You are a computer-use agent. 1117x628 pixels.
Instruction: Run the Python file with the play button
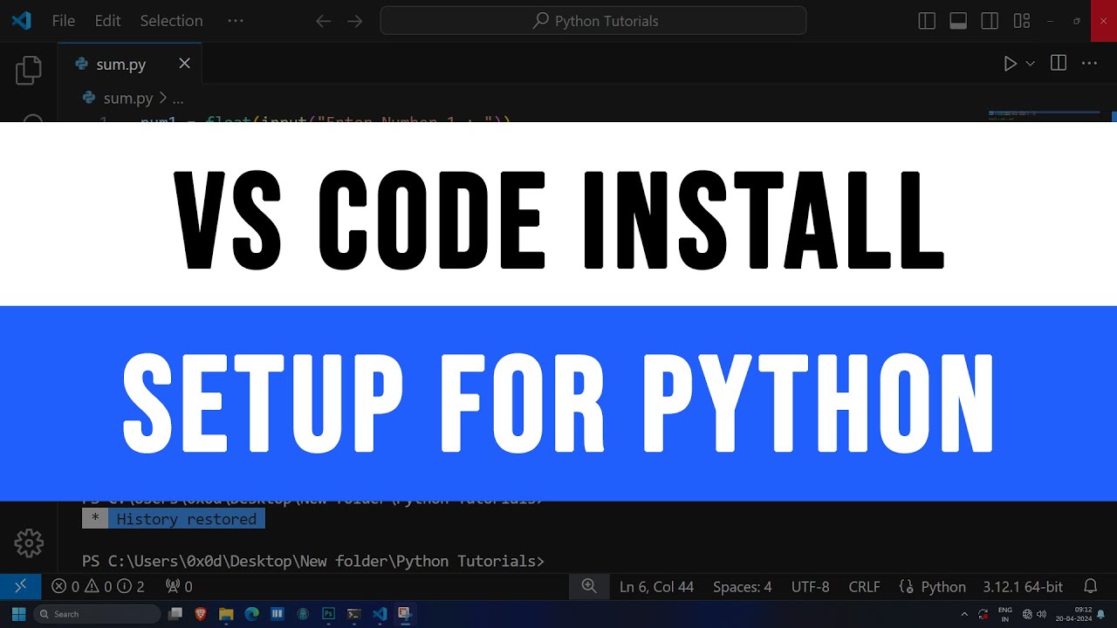pyautogui.click(x=1010, y=64)
